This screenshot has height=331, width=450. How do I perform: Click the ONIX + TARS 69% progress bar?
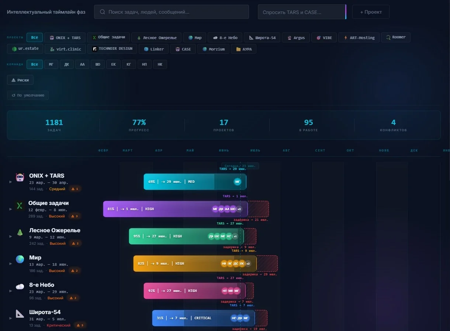(195, 182)
